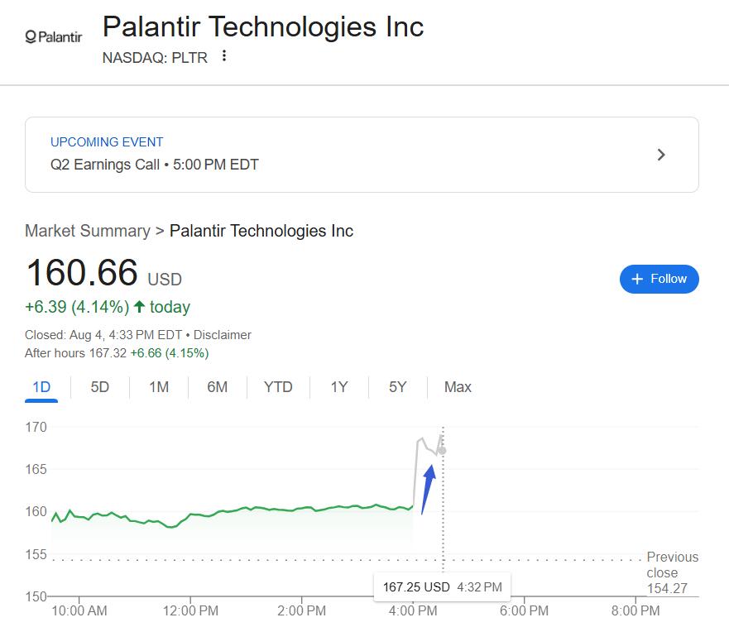Open the Market Summary breadcrumb link
Image resolution: width=729 pixels, height=627 pixels.
pos(88,231)
